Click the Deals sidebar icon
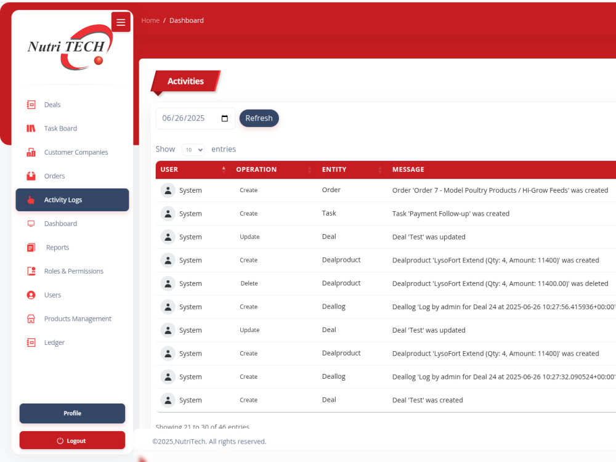Viewport: 616px width, 462px height. point(31,105)
